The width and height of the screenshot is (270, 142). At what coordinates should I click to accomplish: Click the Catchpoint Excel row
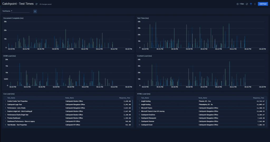click(x=202, y=125)
